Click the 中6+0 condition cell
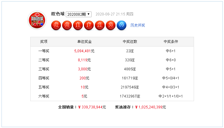The height and width of the screenshot is (128, 224). pos(171,60)
